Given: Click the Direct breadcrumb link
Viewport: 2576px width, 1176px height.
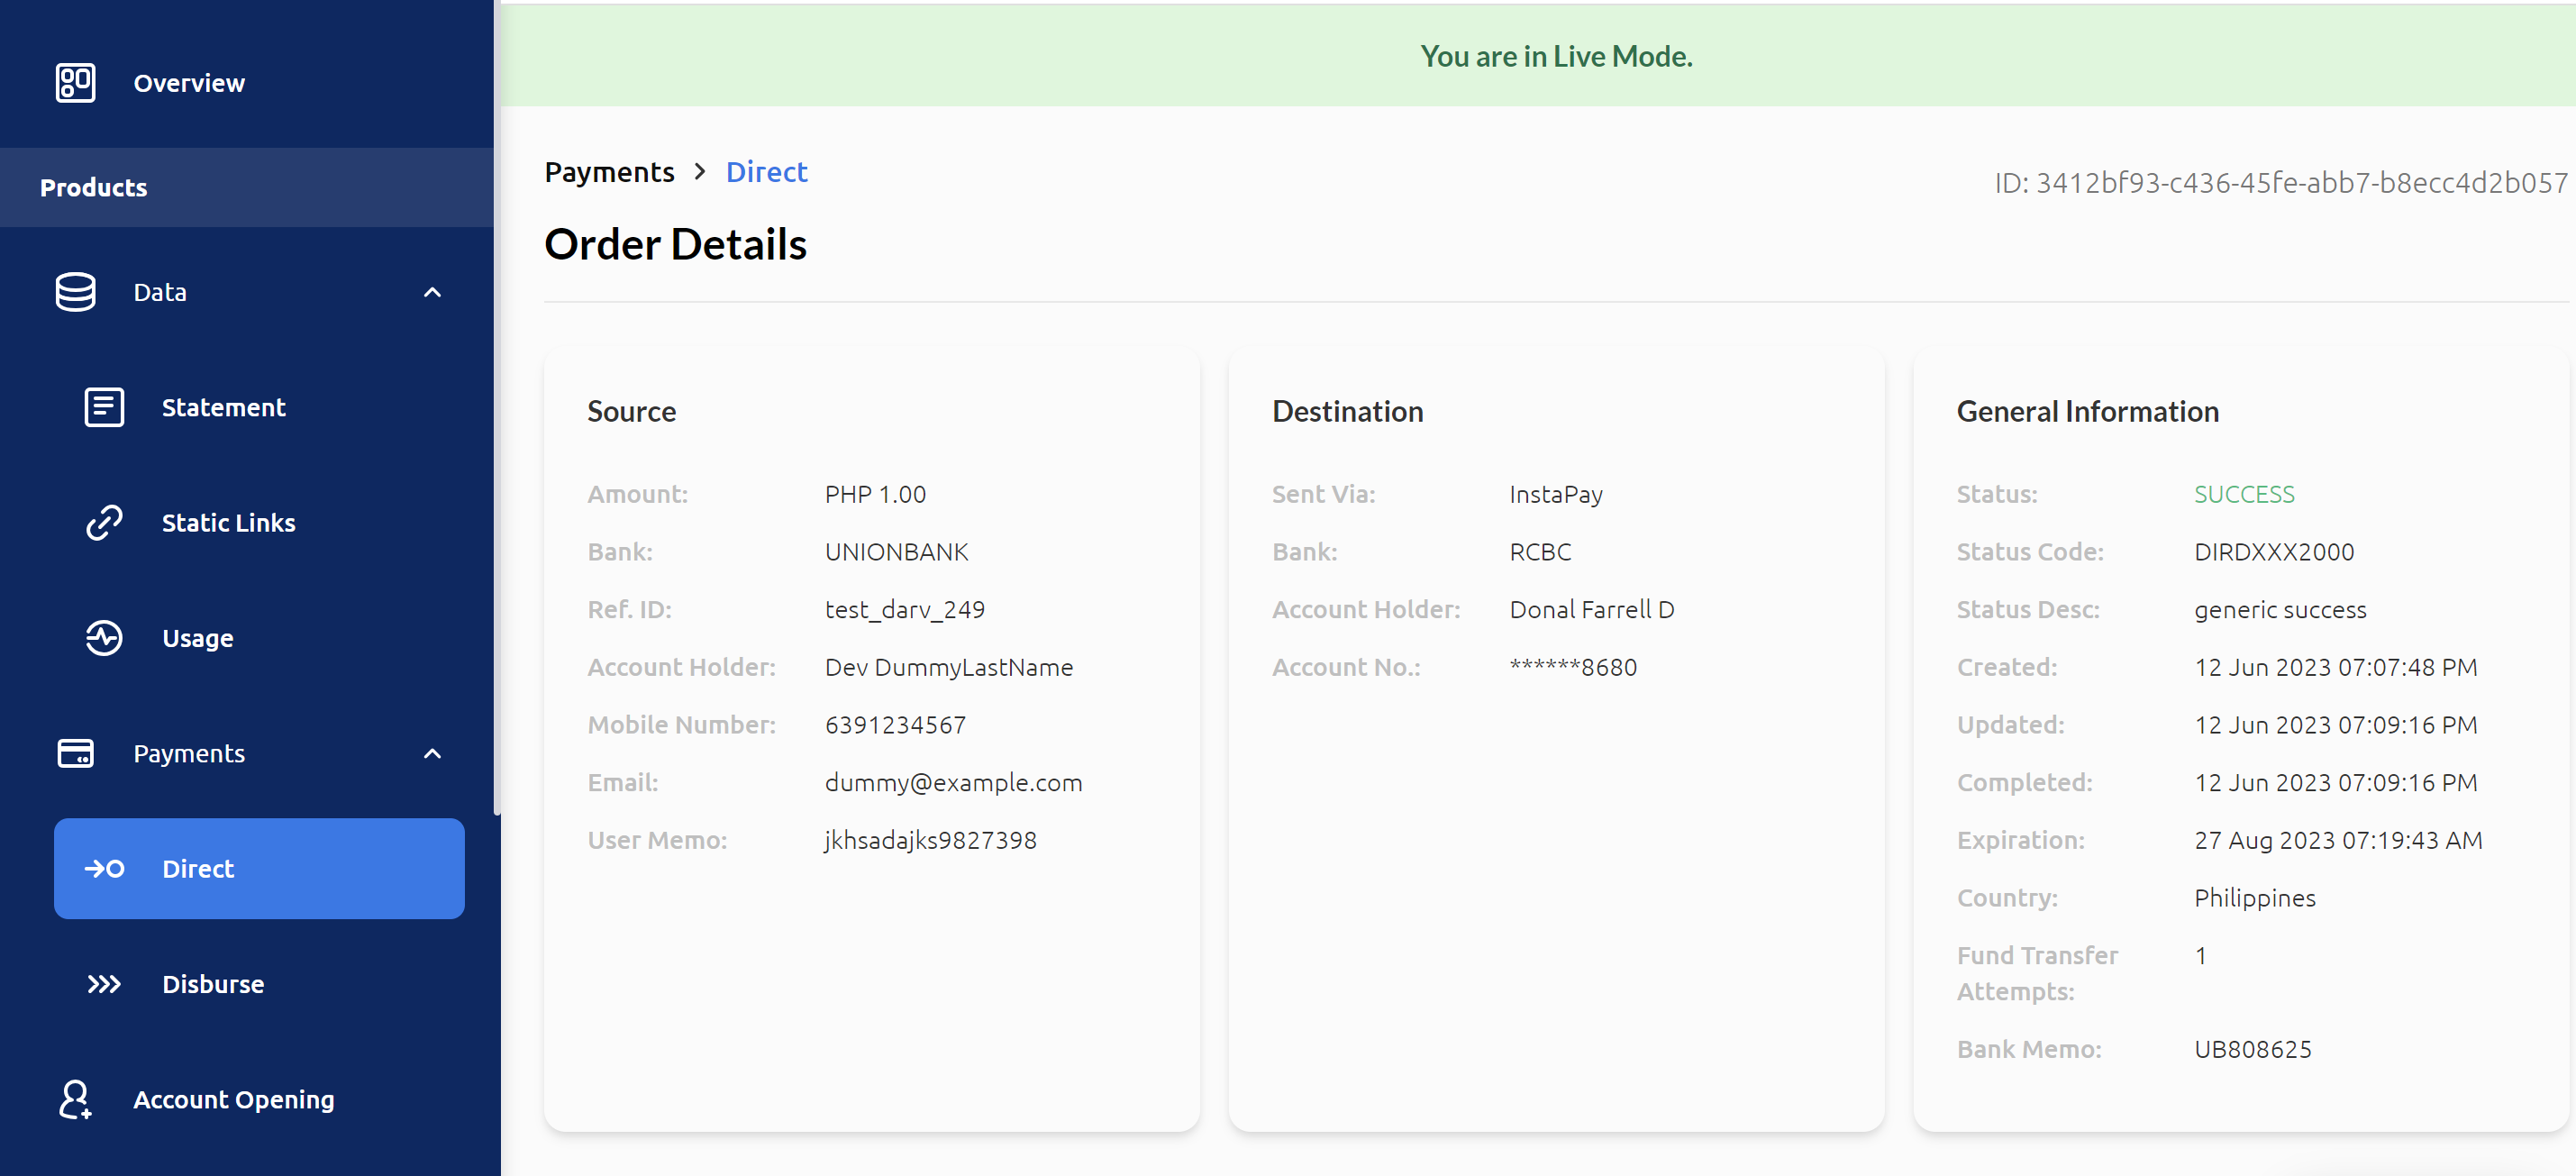Looking at the screenshot, I should tap(766, 172).
